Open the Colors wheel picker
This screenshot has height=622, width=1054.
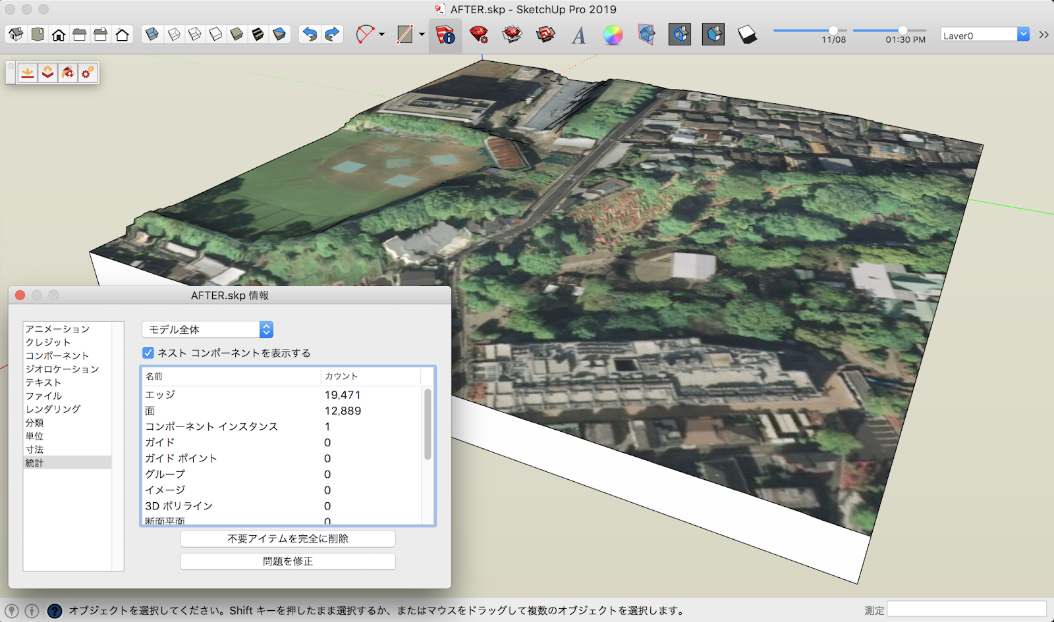click(x=613, y=35)
